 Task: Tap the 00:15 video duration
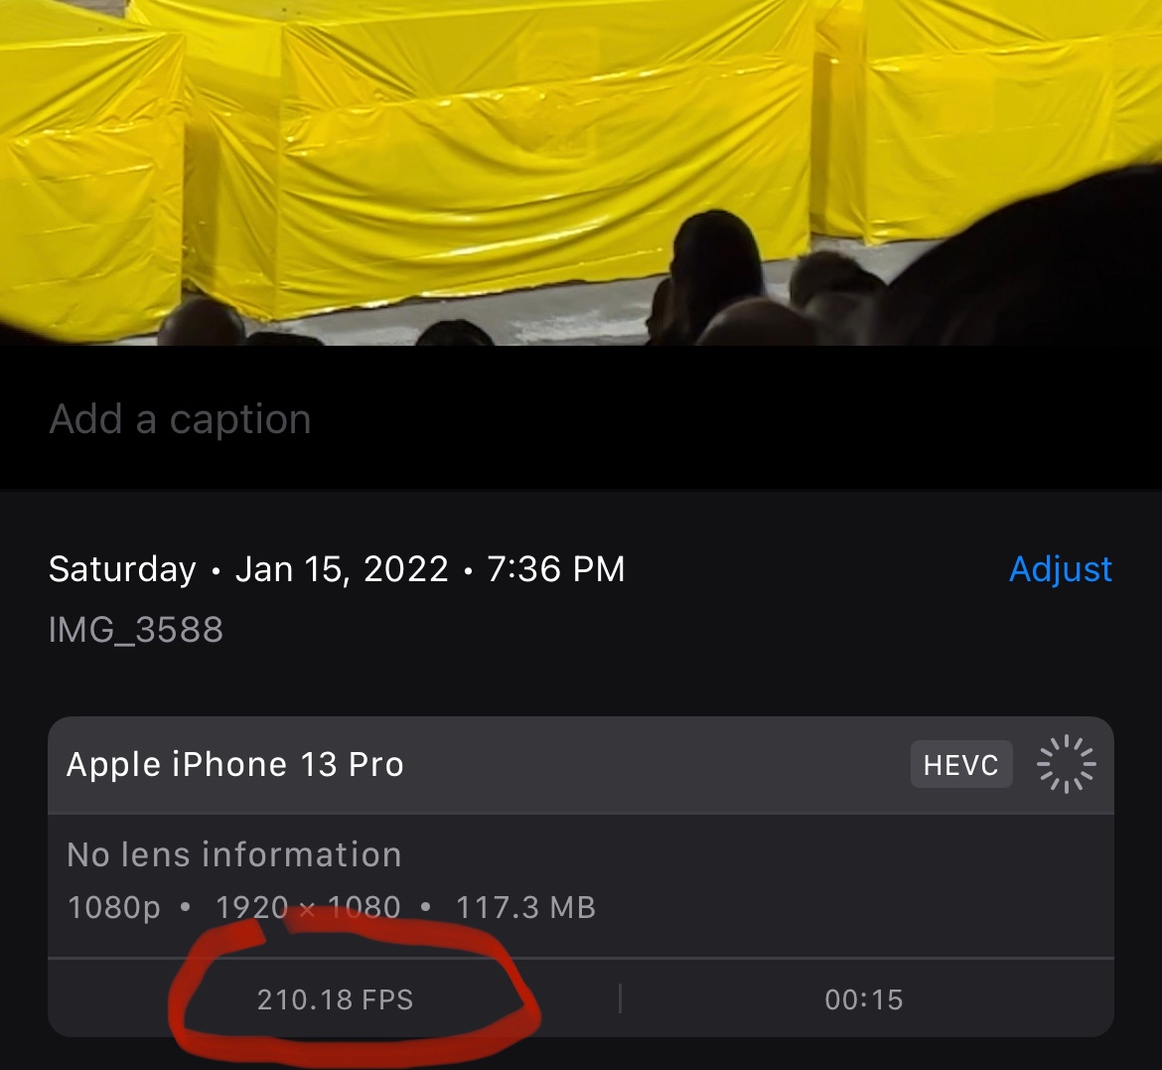(864, 999)
